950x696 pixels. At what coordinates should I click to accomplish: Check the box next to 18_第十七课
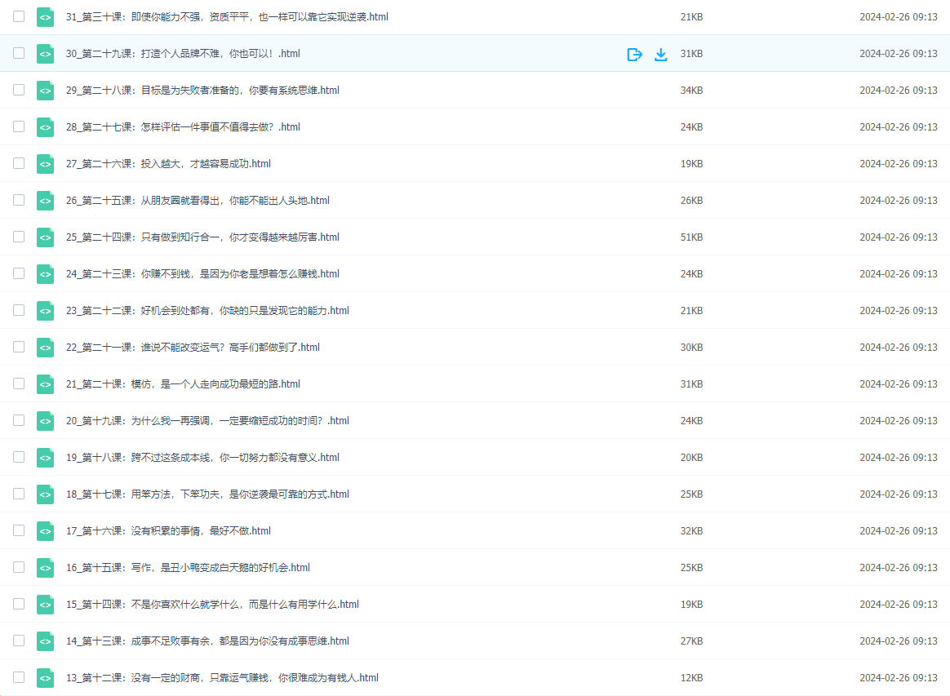coord(19,494)
